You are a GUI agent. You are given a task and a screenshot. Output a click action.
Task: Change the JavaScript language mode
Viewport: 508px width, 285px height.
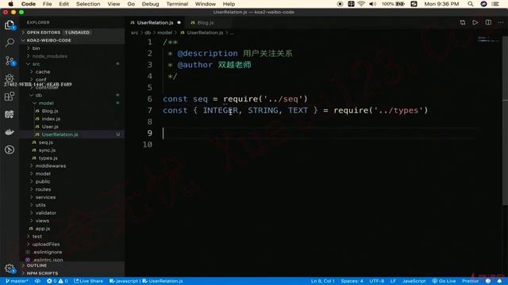pos(414,281)
